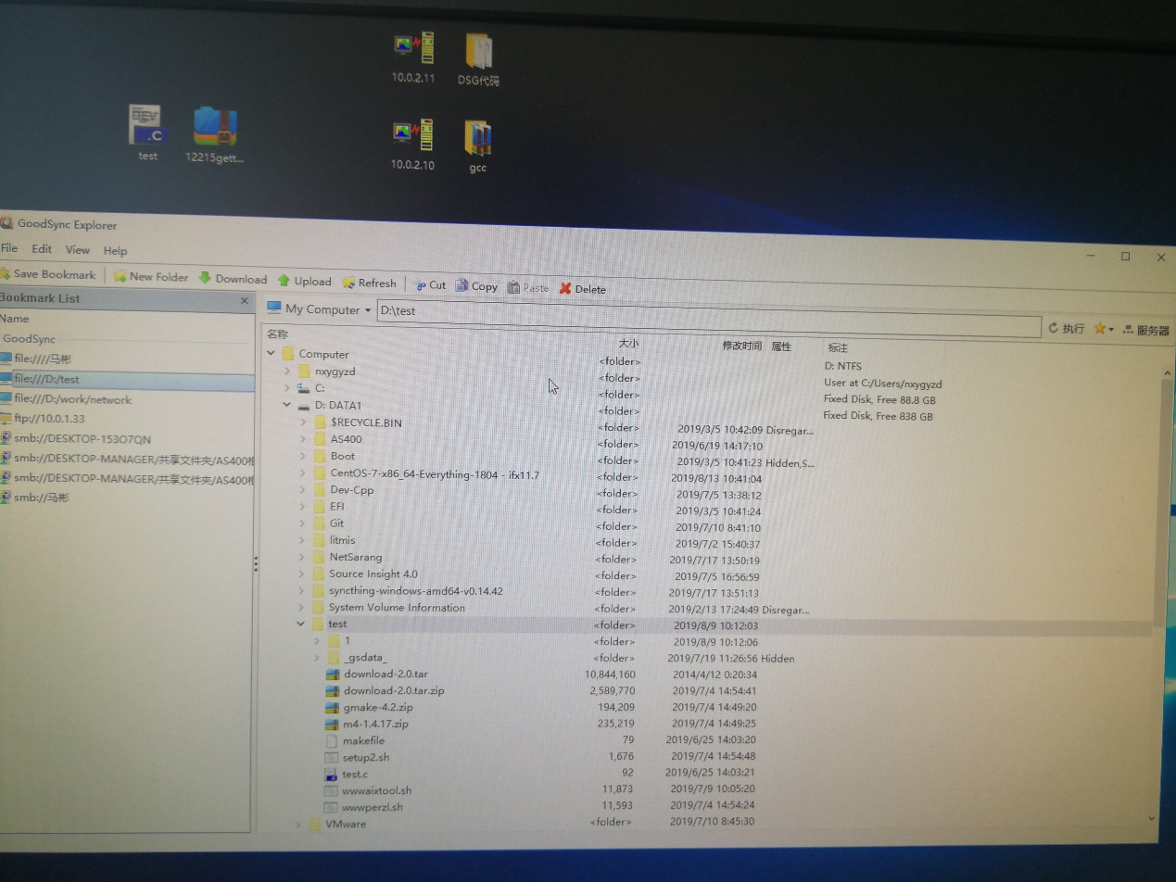Viewport: 1176px width, 882px height.
Task: Click the Upload toolbar button
Action: 304,281
